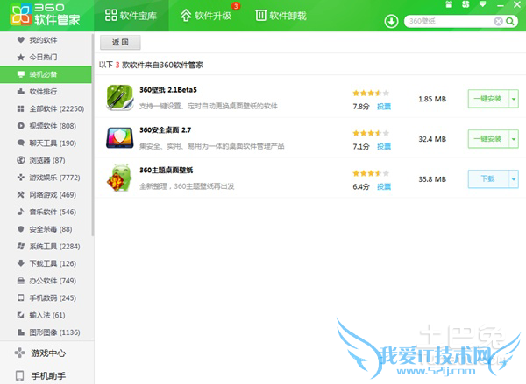The image size is (526, 384).
Task: Click 下载 for 360主题桌面壁纸
Action: [x=488, y=179]
